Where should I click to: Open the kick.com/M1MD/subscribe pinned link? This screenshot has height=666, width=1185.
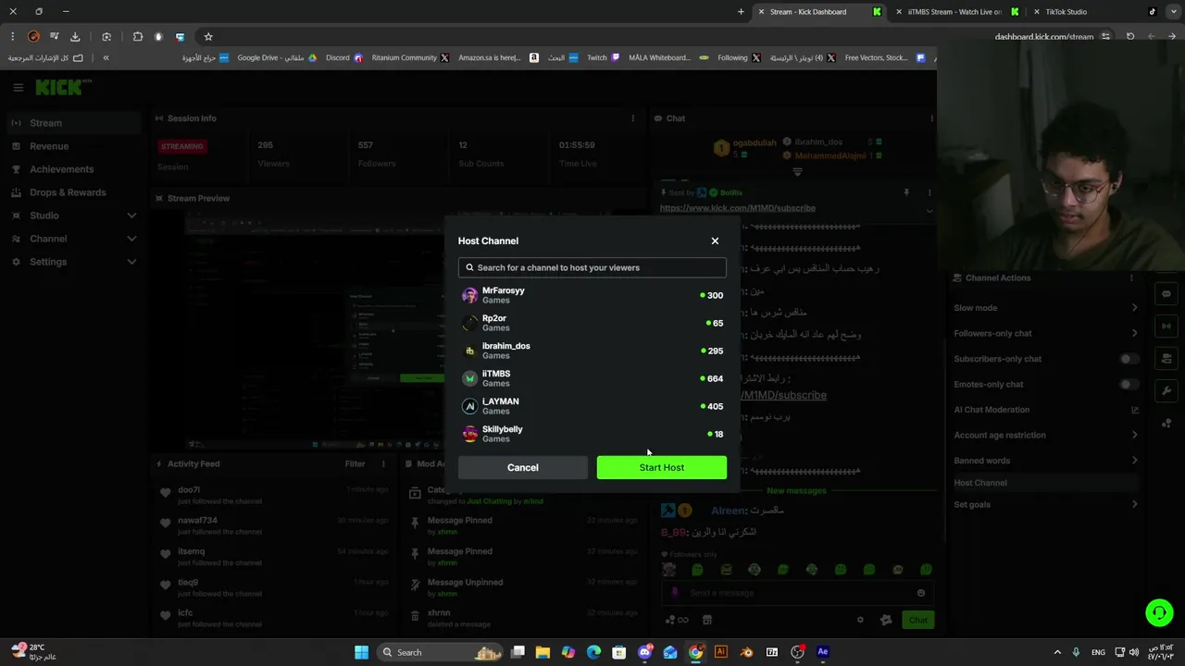[737, 208]
